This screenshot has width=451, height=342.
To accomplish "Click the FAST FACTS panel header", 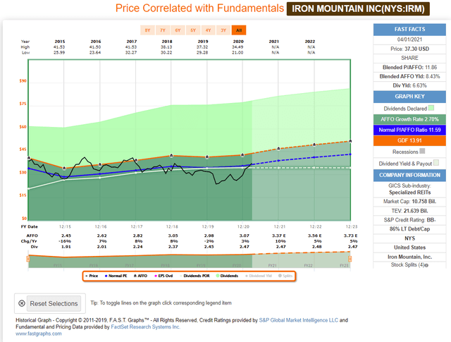I will pyautogui.click(x=409, y=30).
